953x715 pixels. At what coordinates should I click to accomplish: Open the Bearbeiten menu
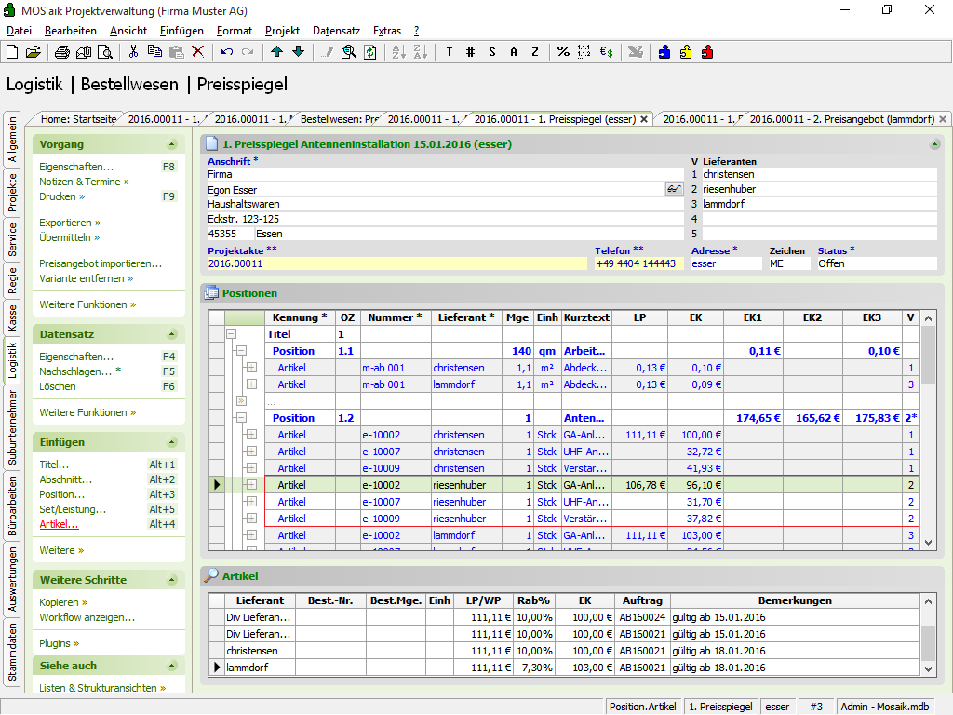pyautogui.click(x=71, y=31)
